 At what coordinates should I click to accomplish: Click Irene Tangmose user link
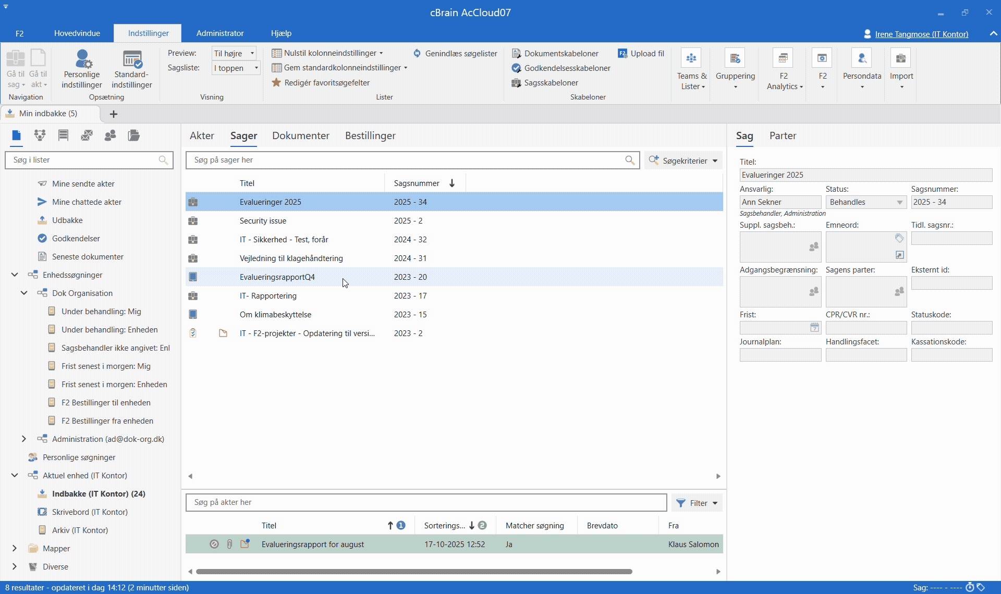coord(921,34)
